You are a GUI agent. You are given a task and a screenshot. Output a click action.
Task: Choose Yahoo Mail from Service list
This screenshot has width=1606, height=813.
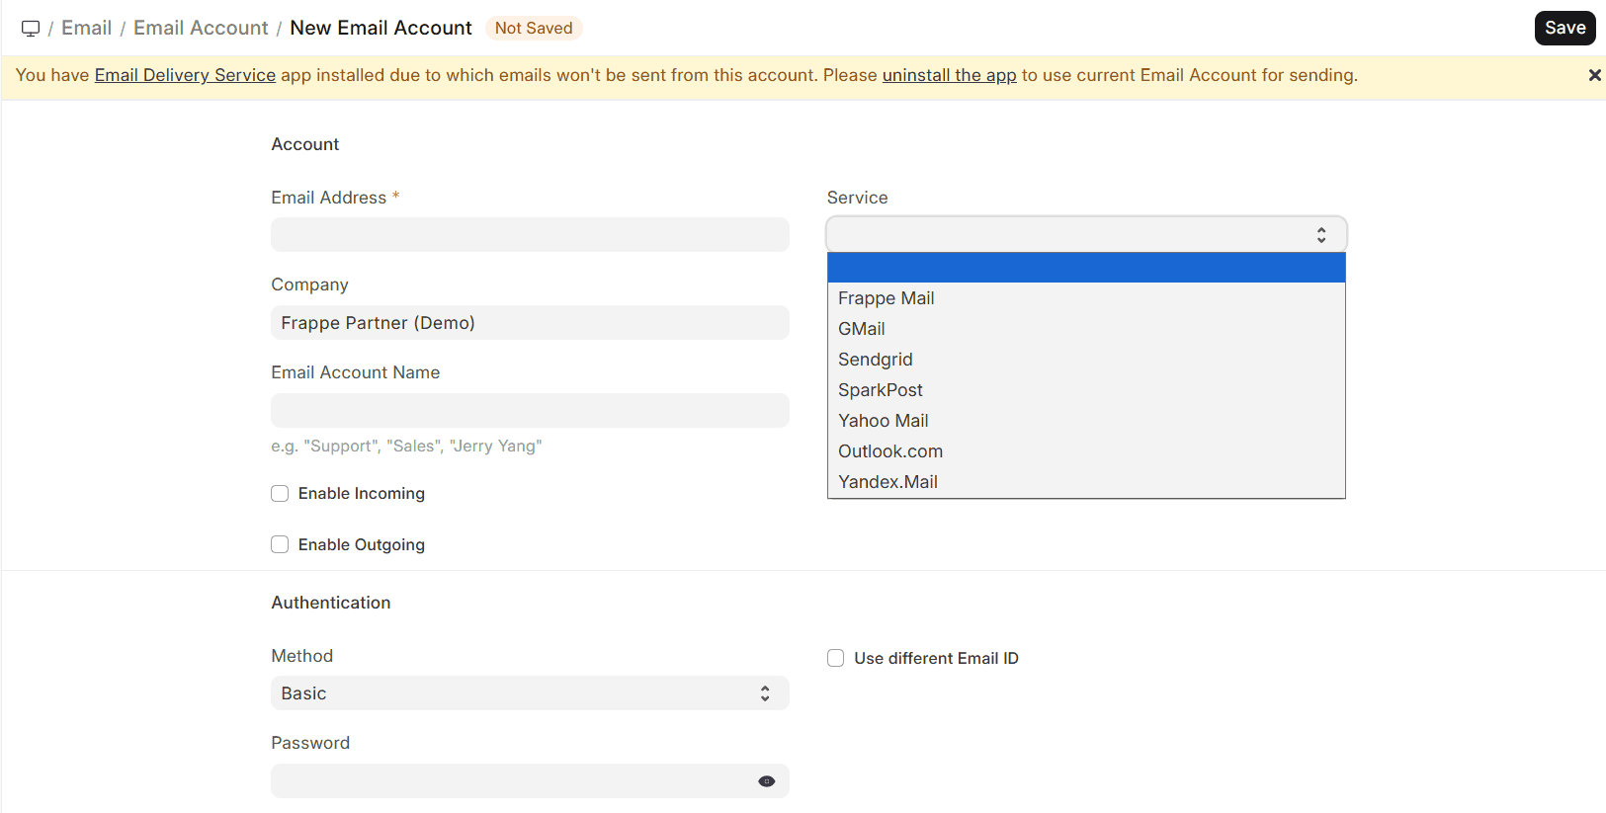coord(1086,421)
